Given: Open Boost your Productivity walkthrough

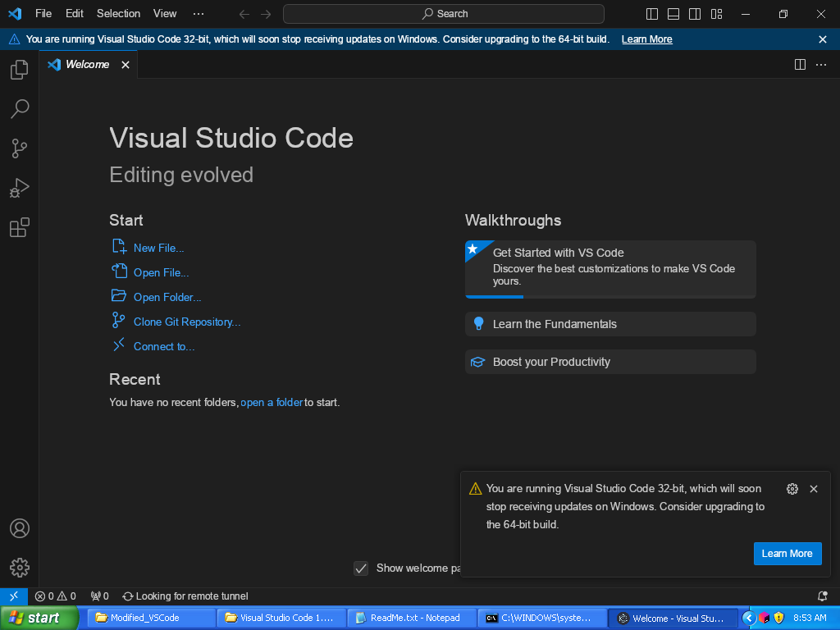Looking at the screenshot, I should 610,362.
